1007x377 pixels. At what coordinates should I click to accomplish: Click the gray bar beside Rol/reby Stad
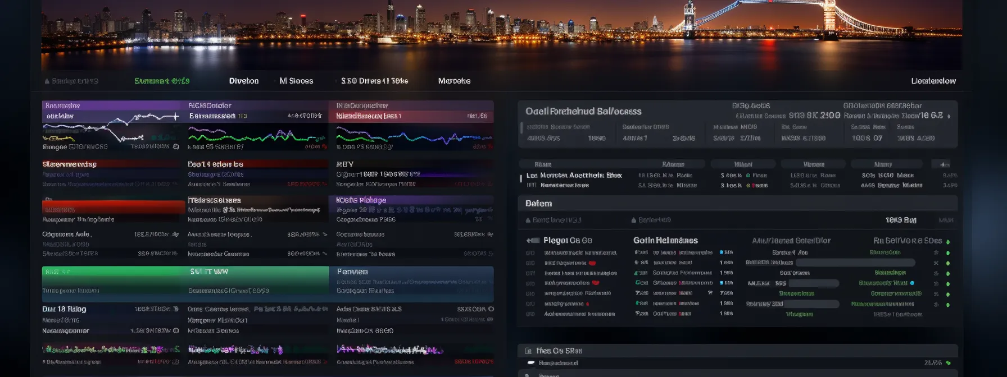812,304
